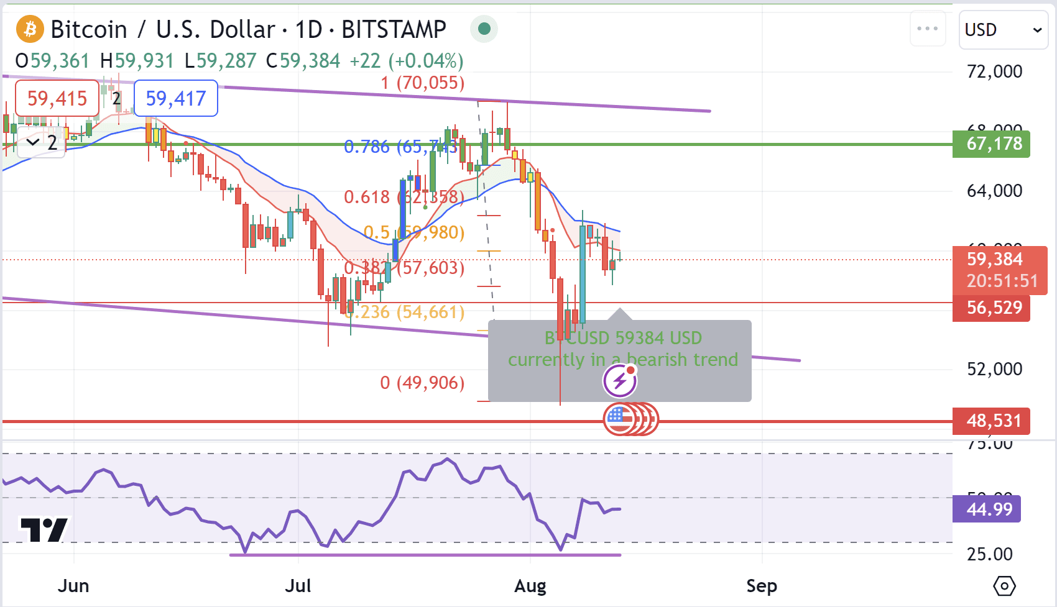Click the 48,531 red price label
Viewport: 1057px width, 607px height.
(x=991, y=421)
